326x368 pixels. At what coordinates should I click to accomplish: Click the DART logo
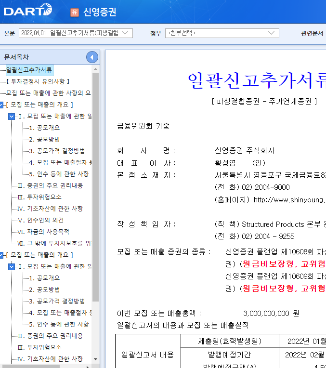28,10
